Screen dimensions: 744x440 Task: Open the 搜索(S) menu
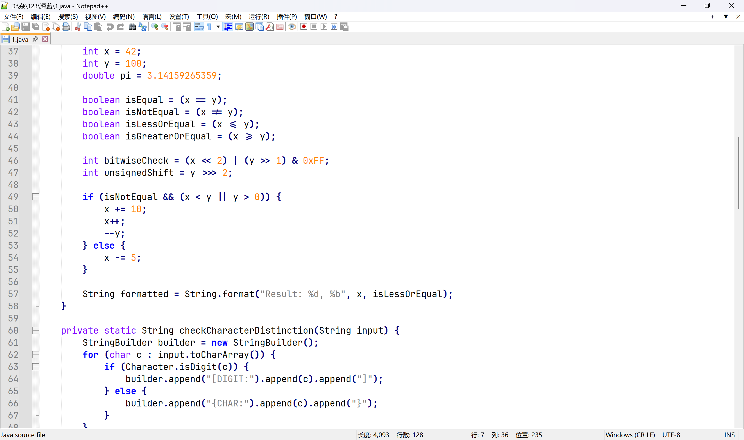click(68, 17)
